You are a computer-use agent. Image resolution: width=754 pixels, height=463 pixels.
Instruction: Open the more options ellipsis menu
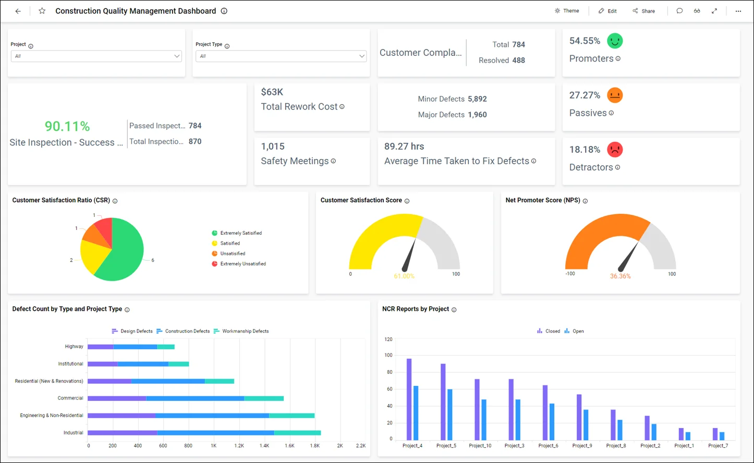click(738, 11)
